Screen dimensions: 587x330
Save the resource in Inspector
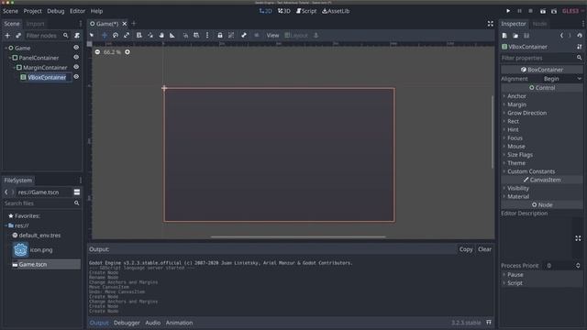(526, 36)
